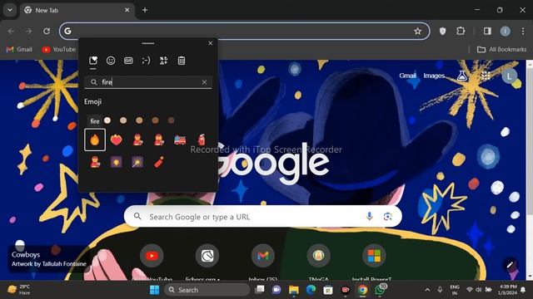Viewport: 533px width, 299px height.
Task: Open the Google account avatar 'L'
Action: click(x=509, y=76)
